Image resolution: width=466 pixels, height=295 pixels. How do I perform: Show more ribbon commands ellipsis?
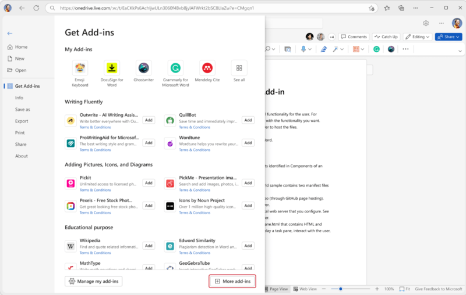(405, 49)
